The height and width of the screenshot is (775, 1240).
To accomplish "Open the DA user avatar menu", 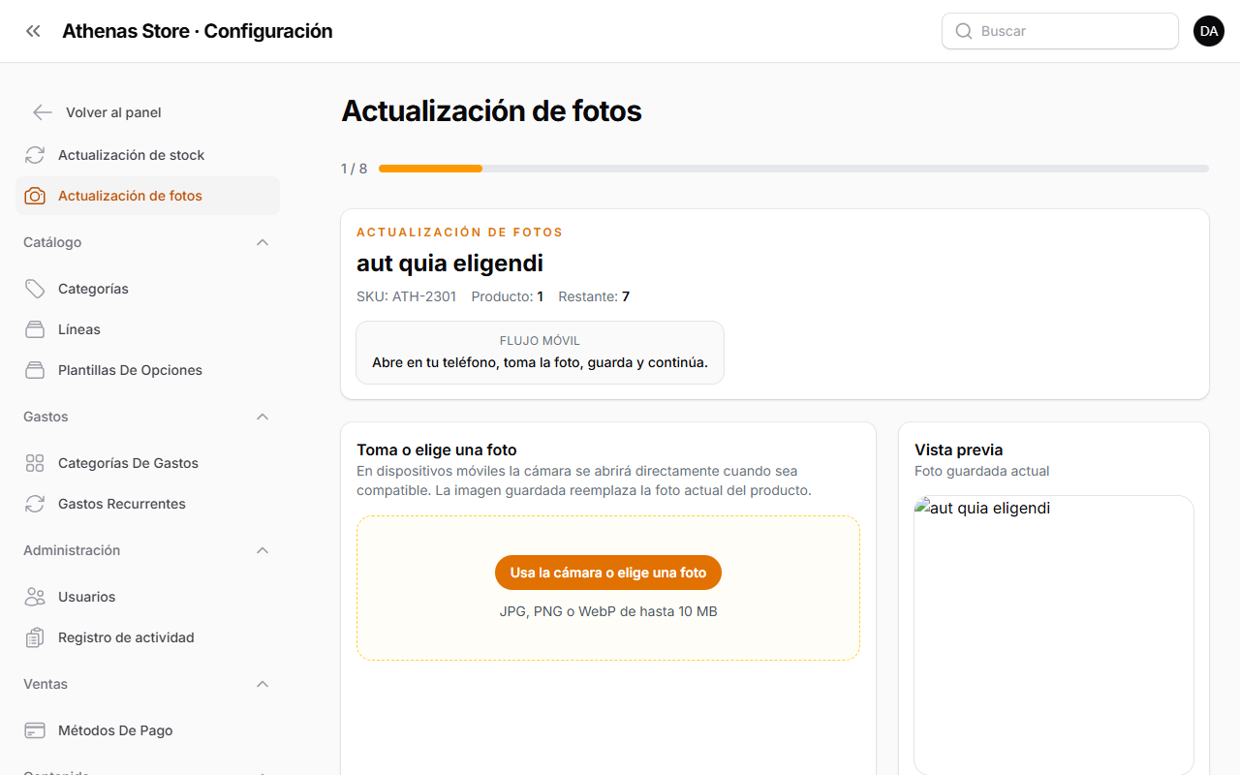I will (1209, 31).
